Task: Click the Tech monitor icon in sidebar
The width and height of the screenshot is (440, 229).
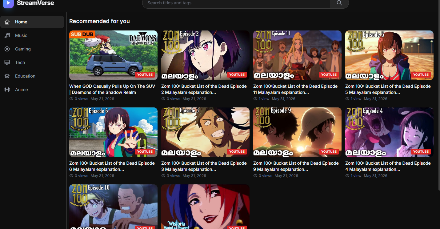Action: coord(7,62)
